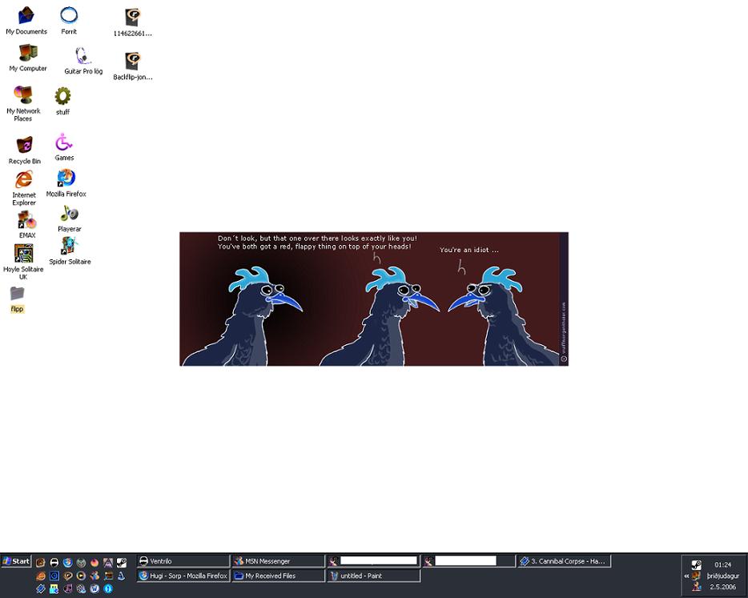The width and height of the screenshot is (748, 598).
Task: Click the 01:24 clock in the tray
Action: click(x=722, y=564)
